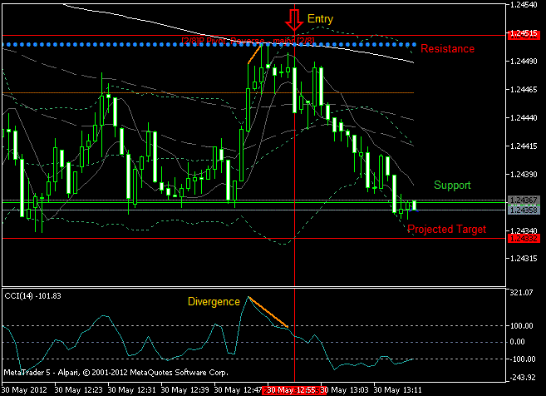Image resolution: width=546 pixels, height=396 pixels.
Task: Select the 1.24358 current price tag
Action: [x=524, y=210]
